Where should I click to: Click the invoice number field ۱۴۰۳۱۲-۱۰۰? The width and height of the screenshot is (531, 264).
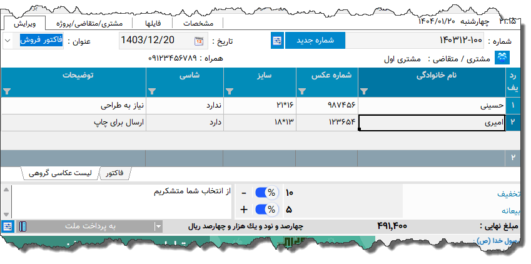click(415, 40)
